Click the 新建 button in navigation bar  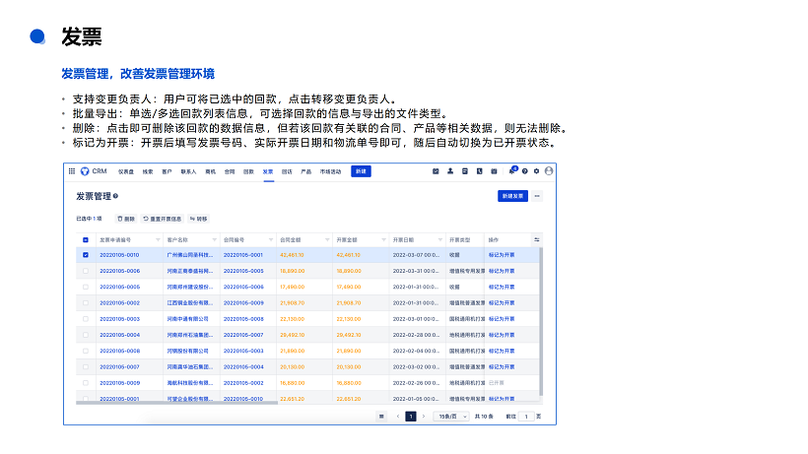tap(361, 171)
